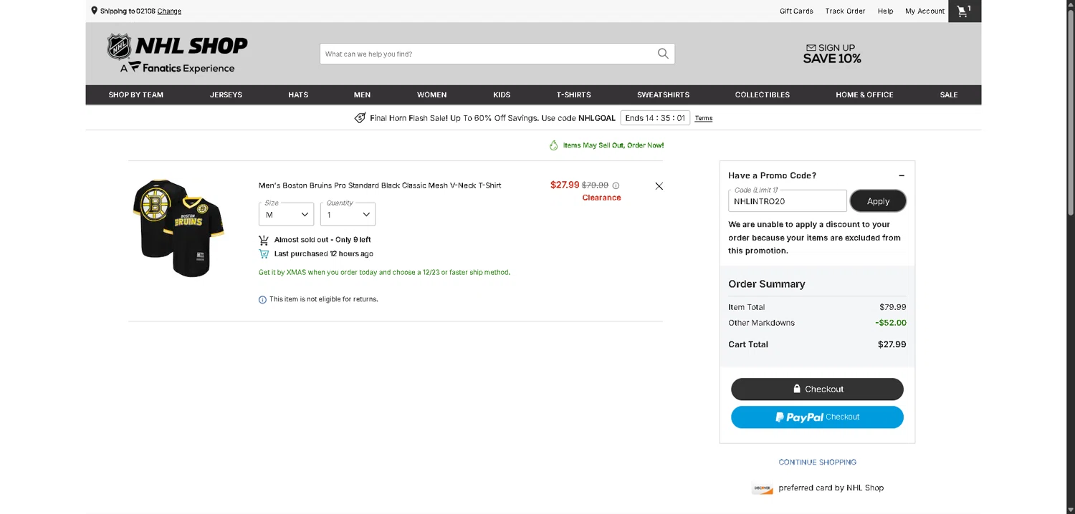The image size is (1075, 514).
Task: Click the red Clearance label
Action: coord(601,198)
